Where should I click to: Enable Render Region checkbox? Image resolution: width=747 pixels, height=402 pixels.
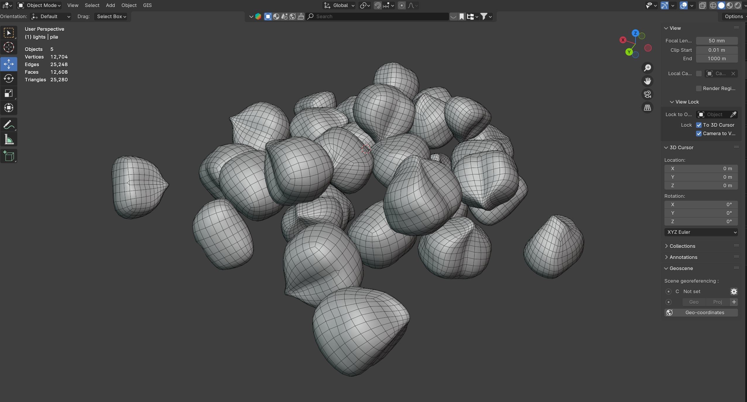pos(699,88)
